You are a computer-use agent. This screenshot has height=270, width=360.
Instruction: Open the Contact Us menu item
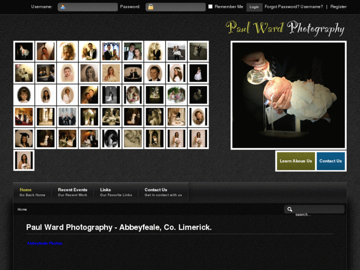tap(163, 192)
